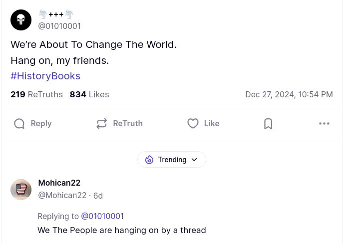The image size is (343, 244).
Task: View the 834 Likes list
Action: click(x=89, y=94)
